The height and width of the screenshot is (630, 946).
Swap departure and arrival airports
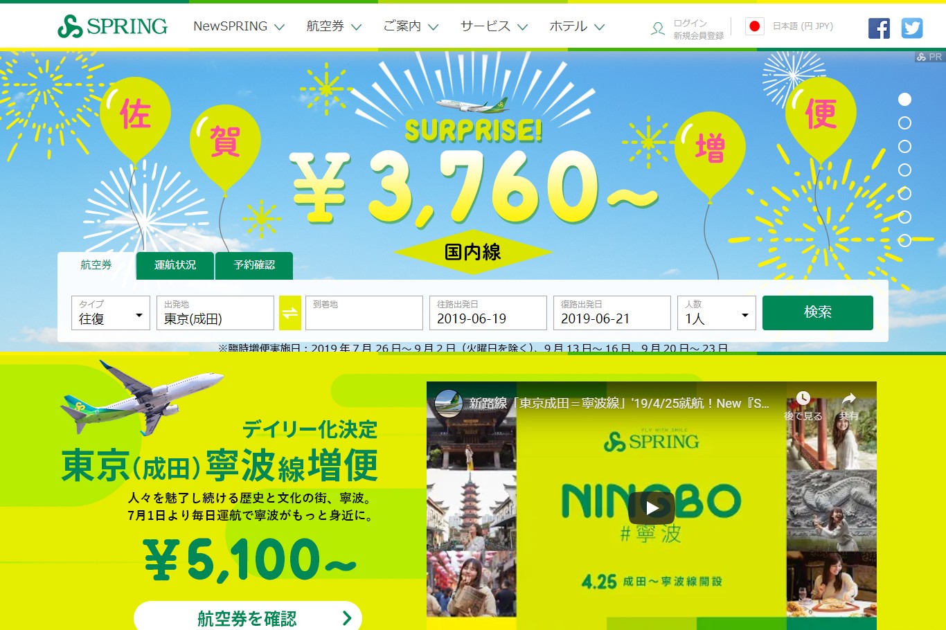point(290,313)
